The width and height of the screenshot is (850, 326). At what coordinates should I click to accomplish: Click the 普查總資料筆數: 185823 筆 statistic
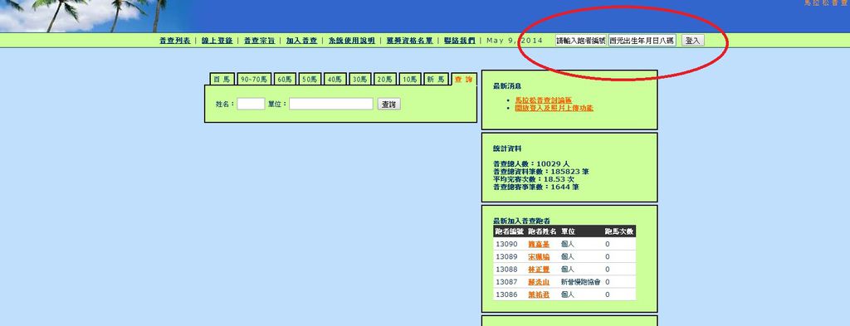[x=541, y=172]
